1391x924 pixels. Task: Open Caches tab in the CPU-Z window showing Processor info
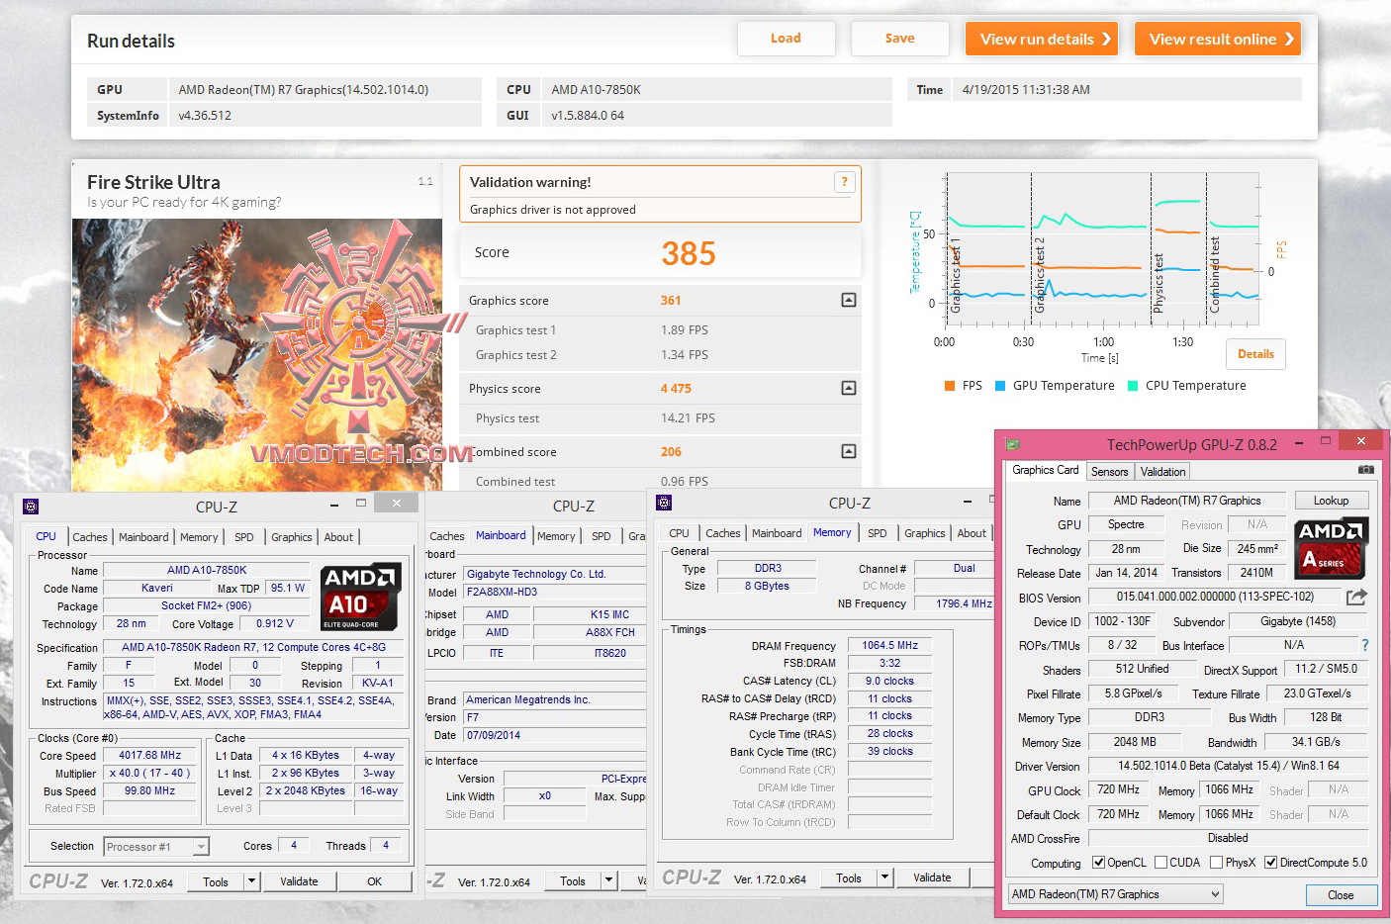click(x=90, y=537)
